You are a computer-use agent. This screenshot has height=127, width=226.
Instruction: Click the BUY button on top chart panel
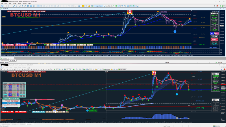tap(212, 34)
